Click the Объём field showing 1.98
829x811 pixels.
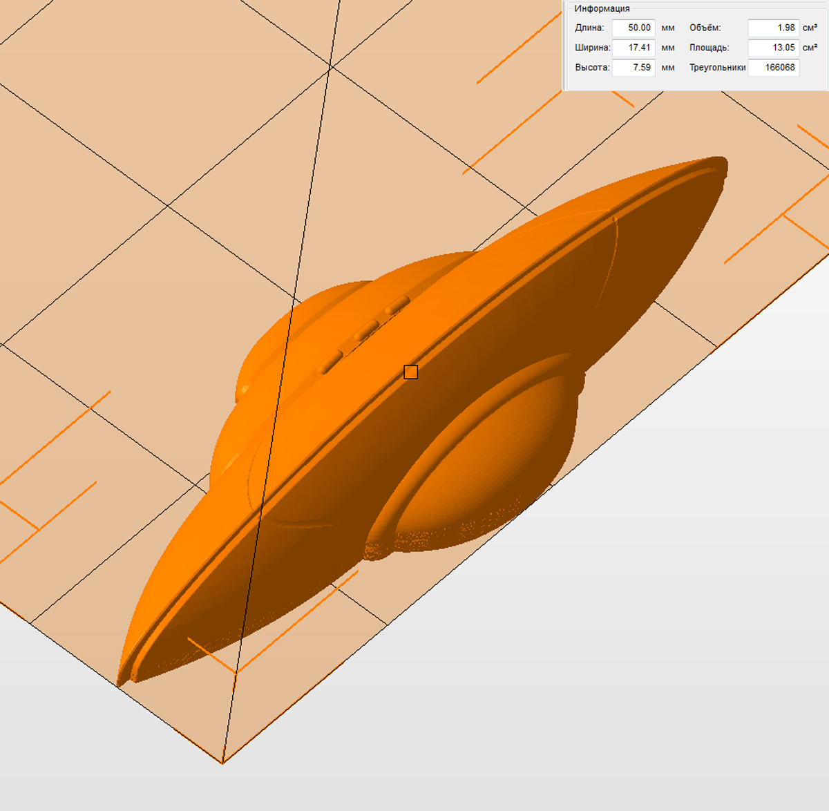pyautogui.click(x=773, y=28)
